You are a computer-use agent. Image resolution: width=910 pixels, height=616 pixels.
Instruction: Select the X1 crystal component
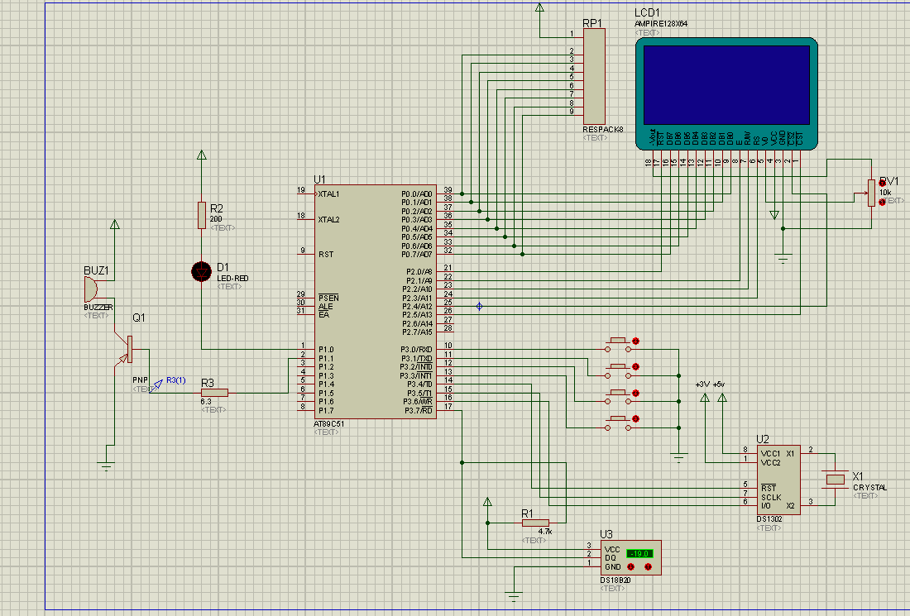coord(836,479)
